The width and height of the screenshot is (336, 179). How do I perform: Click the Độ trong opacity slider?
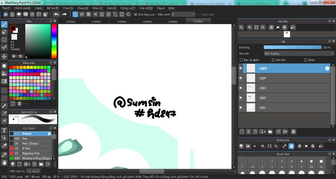(x=292, y=47)
